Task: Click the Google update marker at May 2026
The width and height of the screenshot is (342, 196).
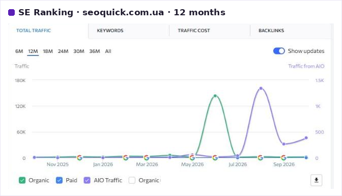Action: 192,157
